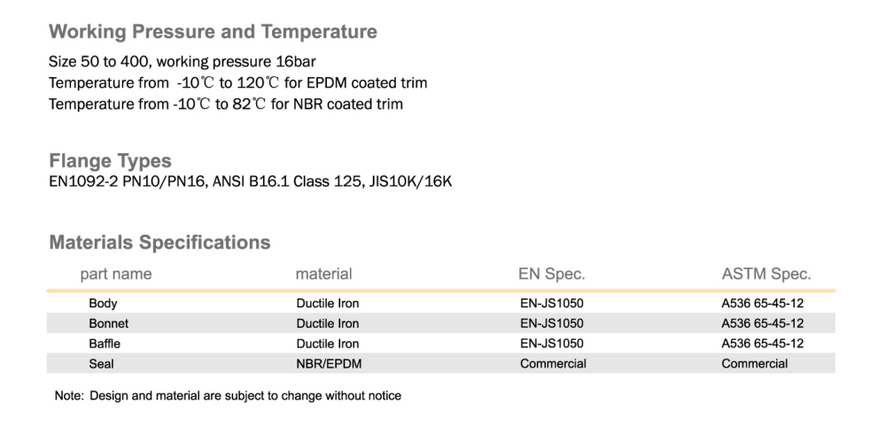Click the design and material change note
This screenshot has width=878, height=441.
click(228, 396)
